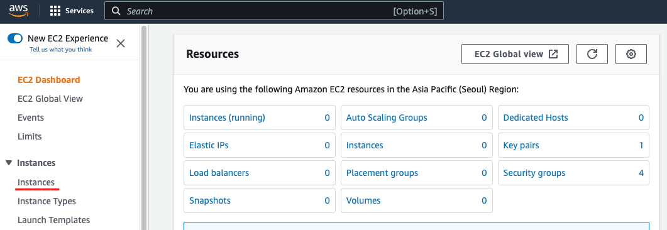Image resolution: width=667 pixels, height=230 pixels.
Task: Open the Instances resource card link
Action: (x=365, y=145)
